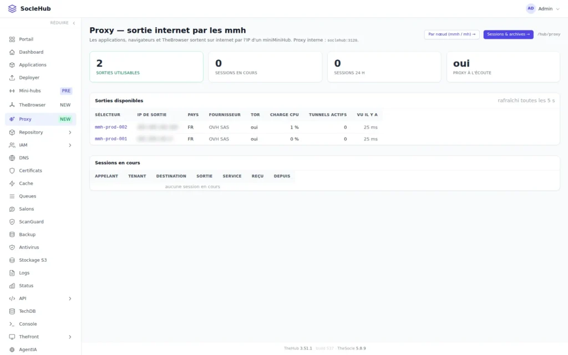The image size is (568, 355).
Task: Open mmh-prod-002 selector link
Action: pyautogui.click(x=111, y=127)
